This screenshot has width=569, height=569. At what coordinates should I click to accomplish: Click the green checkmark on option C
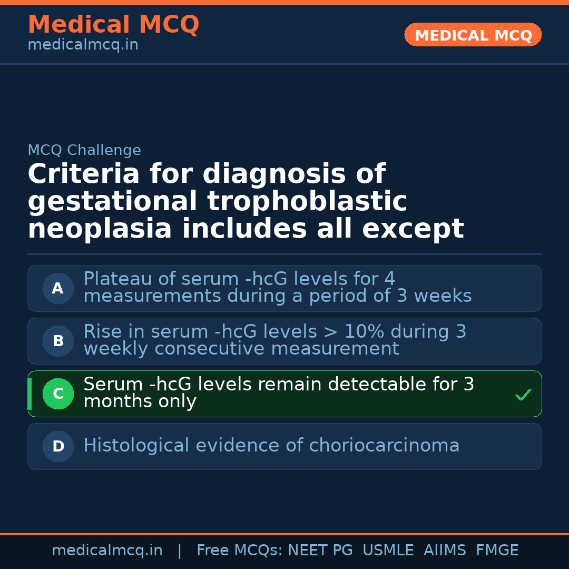coord(523,395)
